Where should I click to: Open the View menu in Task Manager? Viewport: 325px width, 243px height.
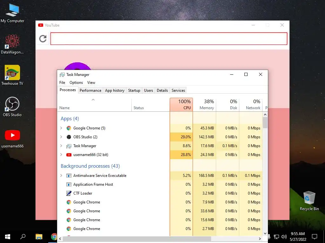click(91, 83)
